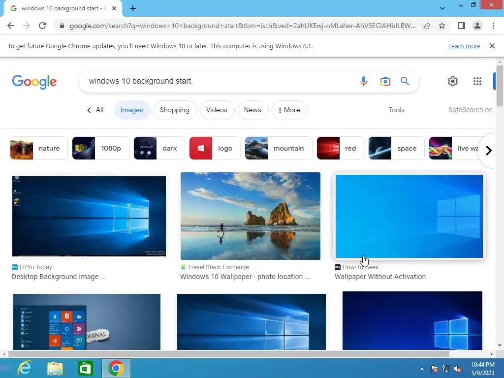Open the Chrome three-dot menu
The height and width of the screenshot is (378, 504).
point(493,26)
